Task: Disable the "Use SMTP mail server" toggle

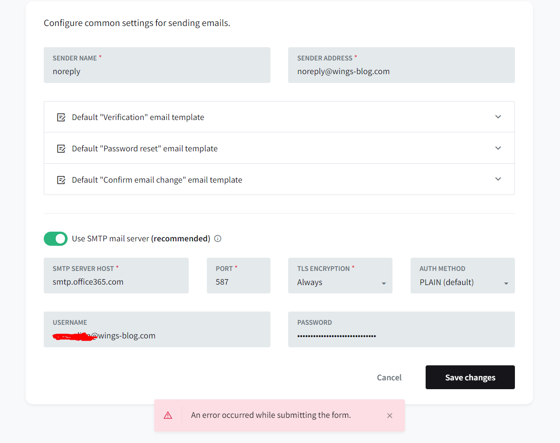Action: [x=56, y=238]
